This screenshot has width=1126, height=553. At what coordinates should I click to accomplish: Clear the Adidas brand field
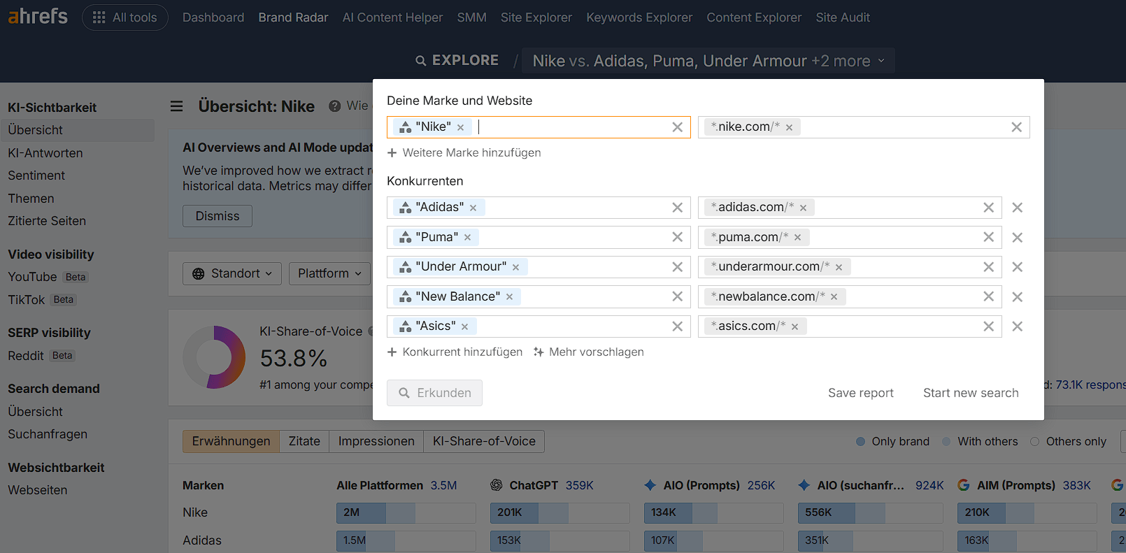(677, 208)
